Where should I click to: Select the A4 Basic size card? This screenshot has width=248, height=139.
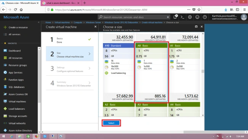(x=184, y=109)
